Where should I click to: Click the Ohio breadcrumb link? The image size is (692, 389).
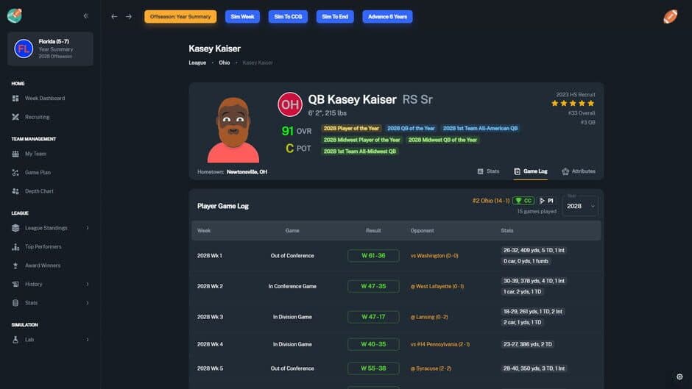point(224,63)
